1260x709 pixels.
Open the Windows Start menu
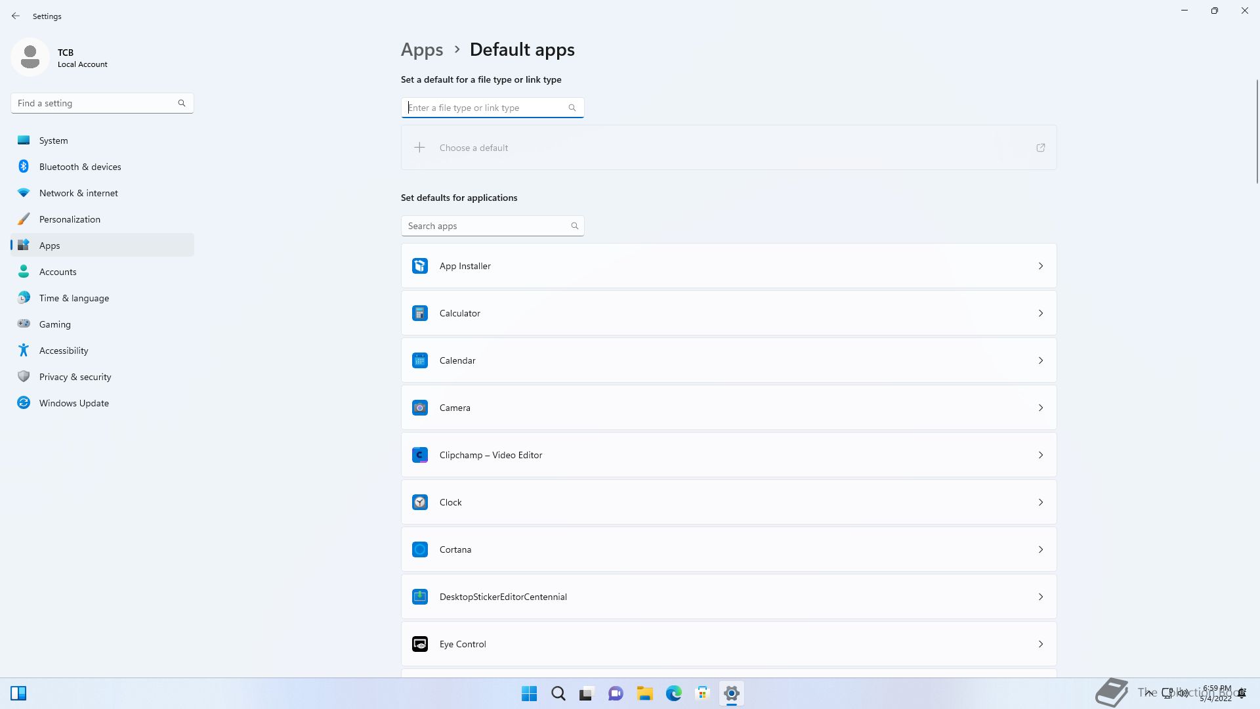[x=529, y=693]
